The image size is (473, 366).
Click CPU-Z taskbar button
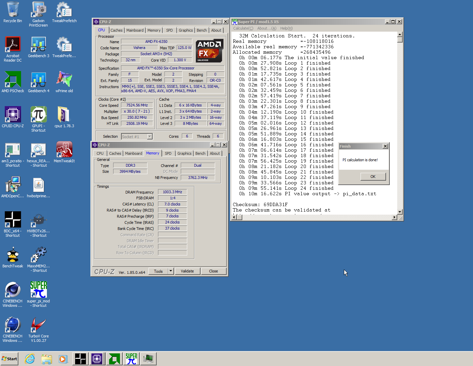click(97, 359)
